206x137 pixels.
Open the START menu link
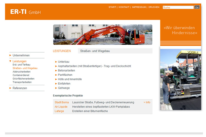112,7
